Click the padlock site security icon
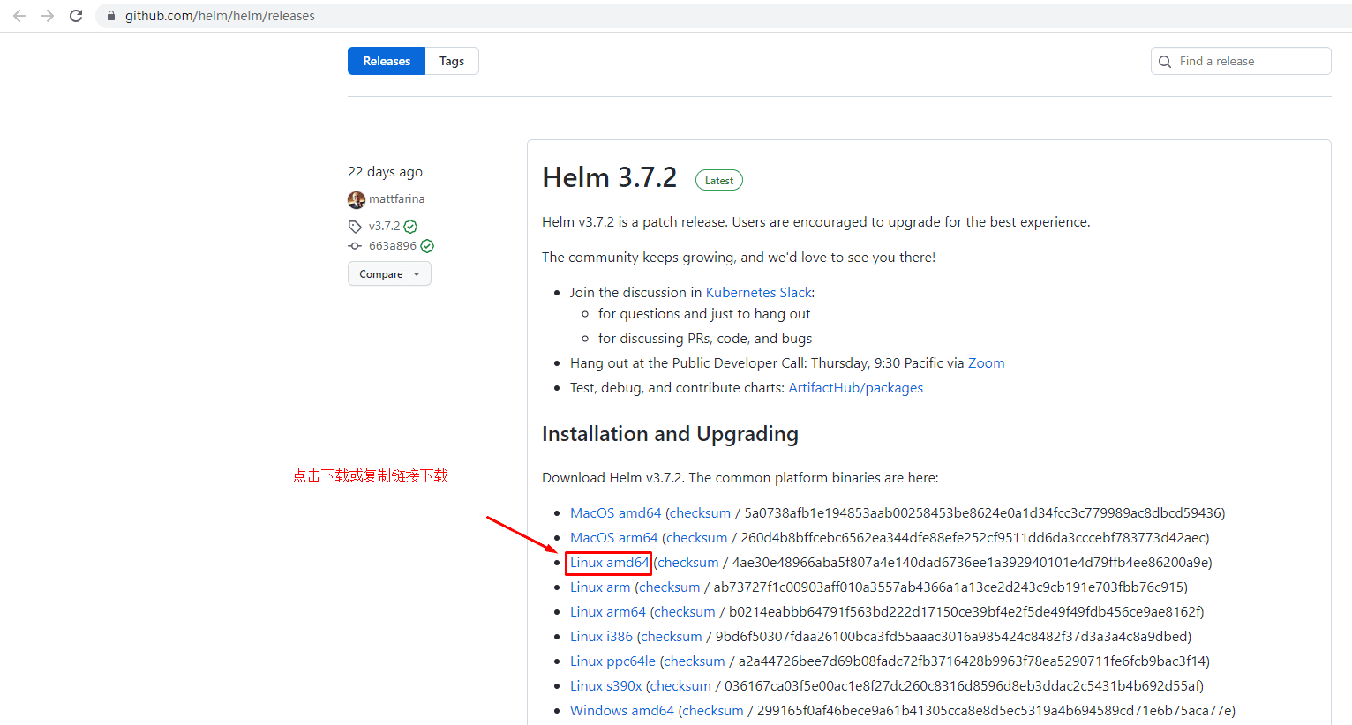The width and height of the screenshot is (1352, 725). [111, 16]
